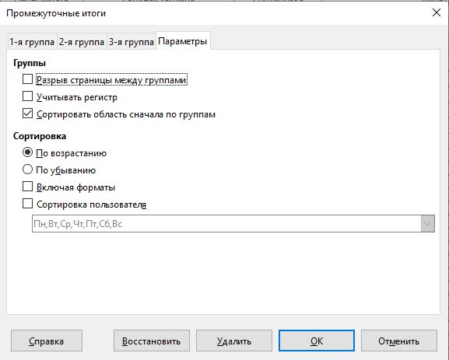This screenshot has height=360, width=449.
Task: Select the 3-я группа tab
Action: tap(132, 42)
